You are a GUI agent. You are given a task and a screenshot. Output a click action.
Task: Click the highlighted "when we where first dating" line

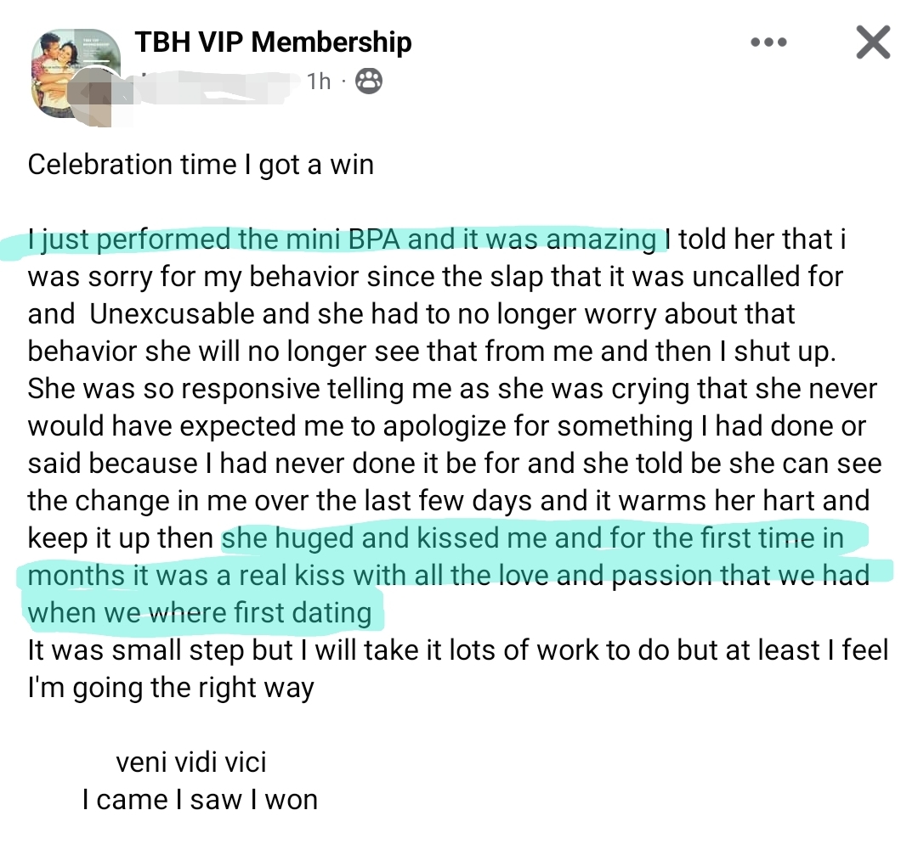[x=201, y=612]
